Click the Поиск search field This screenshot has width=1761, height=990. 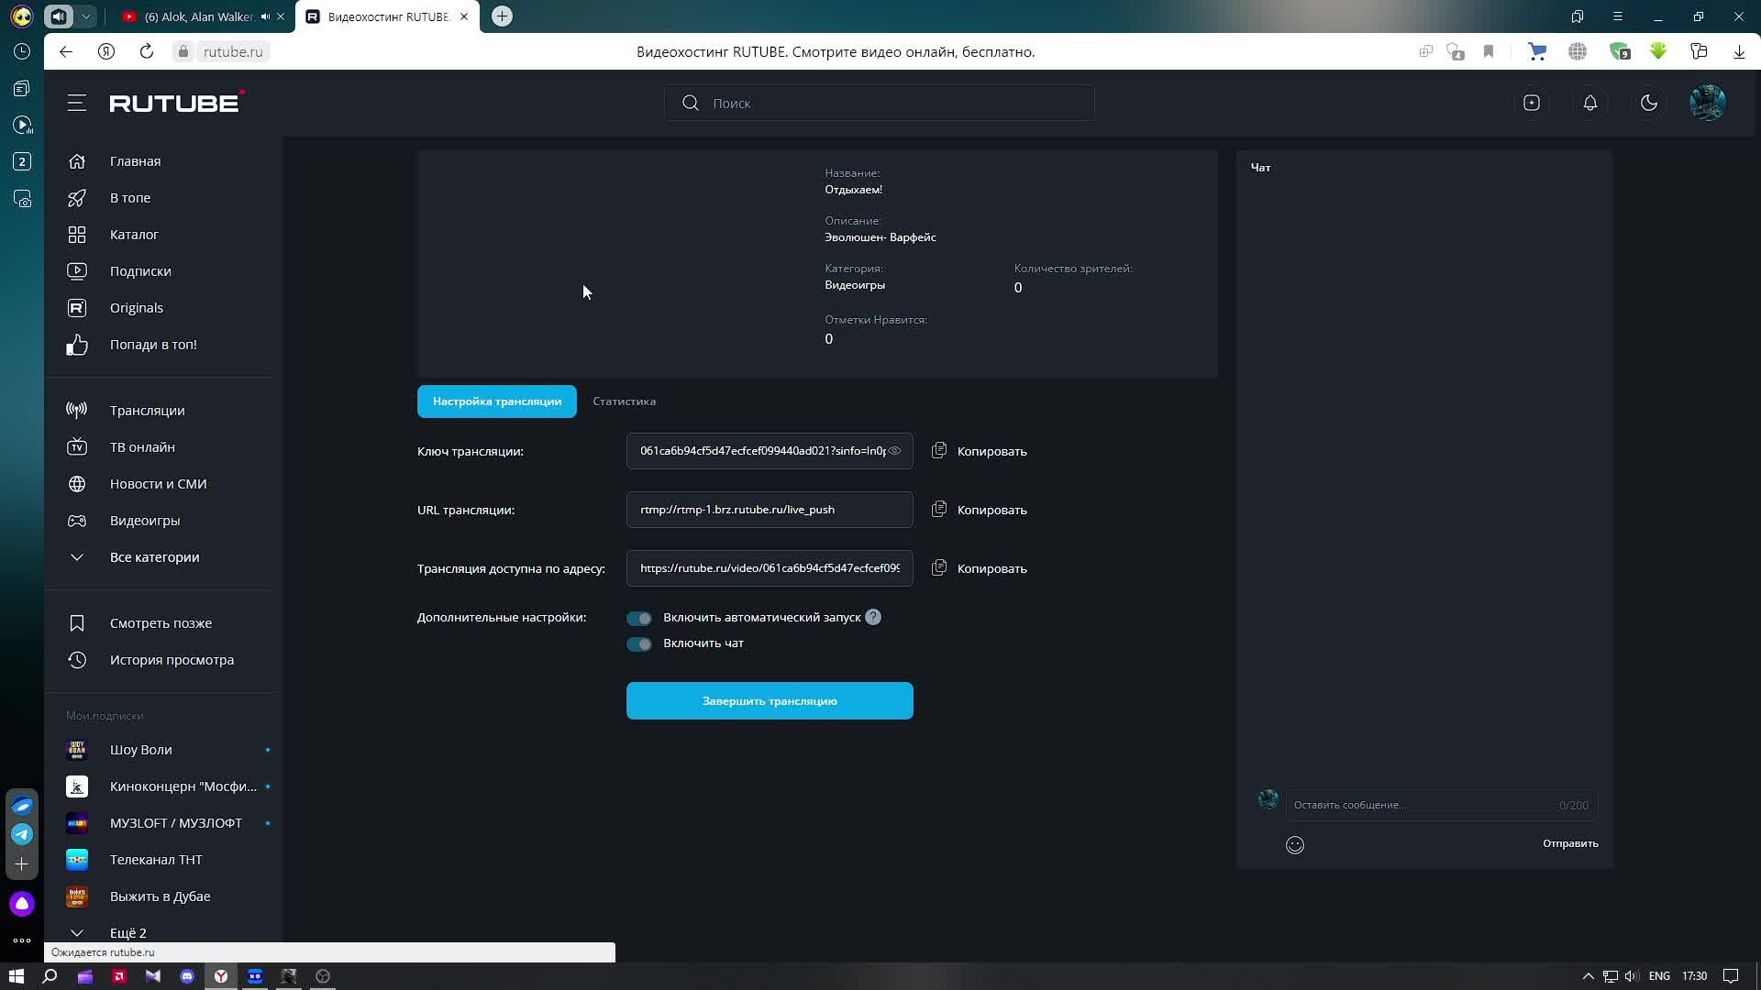(x=880, y=104)
